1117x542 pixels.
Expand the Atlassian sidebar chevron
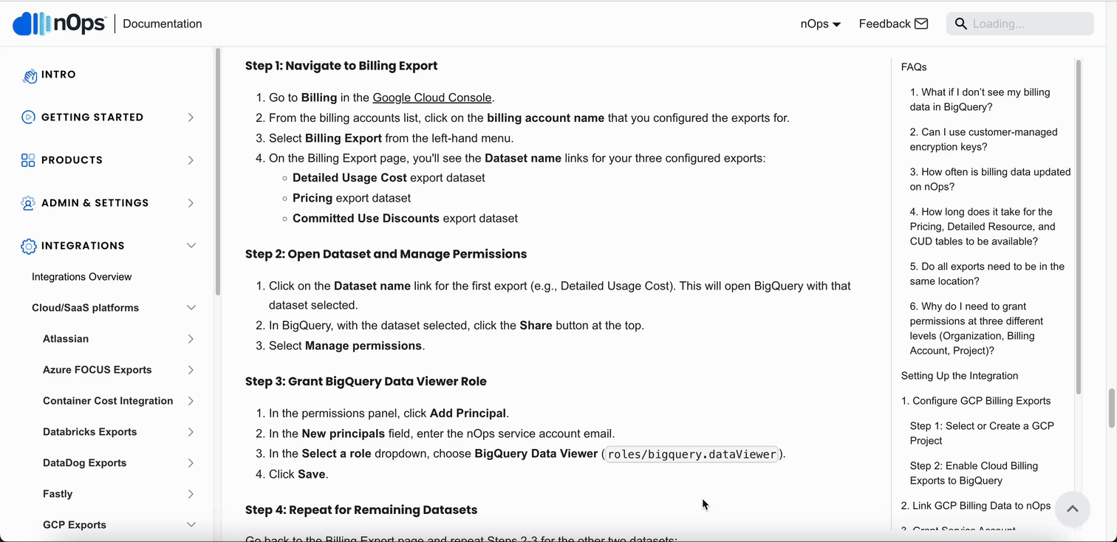[191, 338]
